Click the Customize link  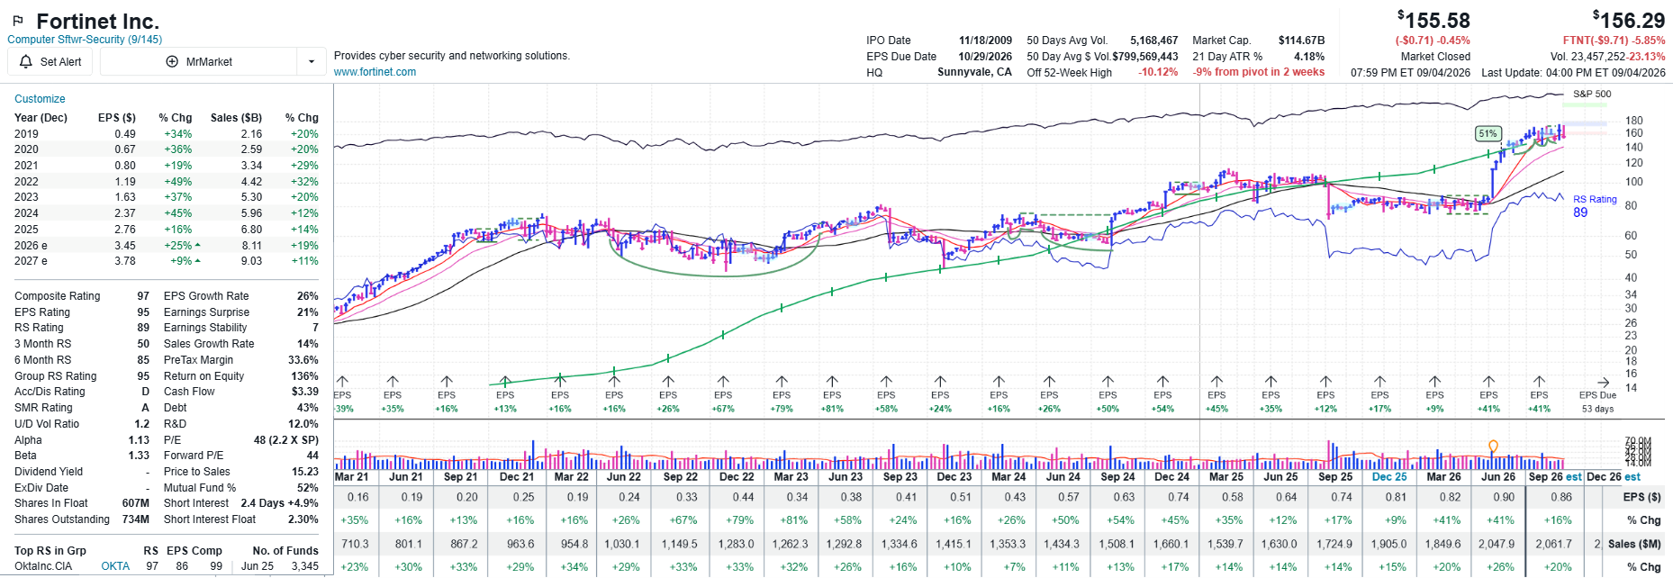pos(40,99)
